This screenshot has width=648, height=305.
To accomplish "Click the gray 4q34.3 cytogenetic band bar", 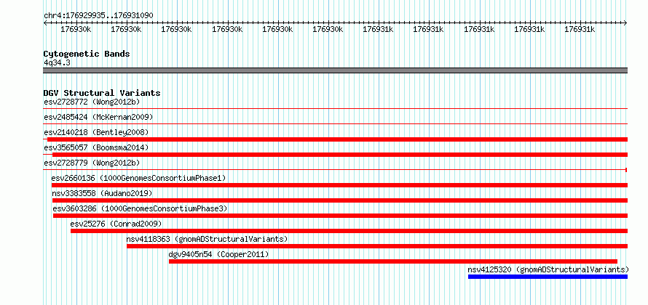I will tap(335, 70).
